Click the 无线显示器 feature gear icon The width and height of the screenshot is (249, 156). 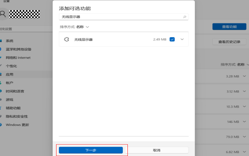point(67,39)
